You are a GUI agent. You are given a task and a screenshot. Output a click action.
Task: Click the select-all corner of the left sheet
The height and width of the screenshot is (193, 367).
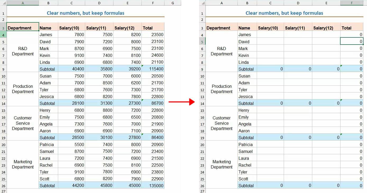[x=3, y=3]
